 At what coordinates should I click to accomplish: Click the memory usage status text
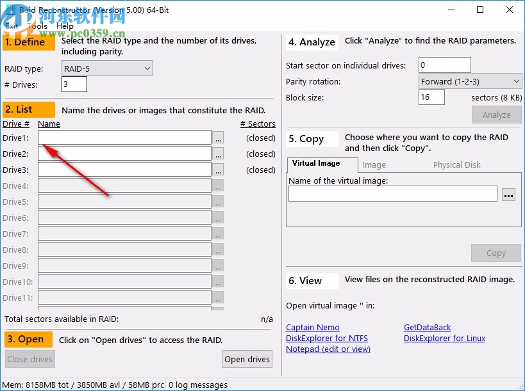[x=83, y=385]
